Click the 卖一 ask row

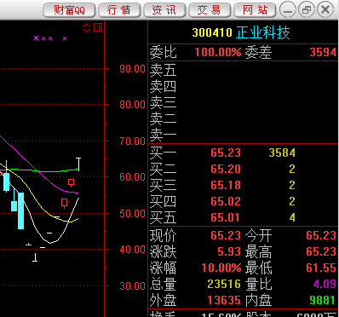(x=244, y=135)
